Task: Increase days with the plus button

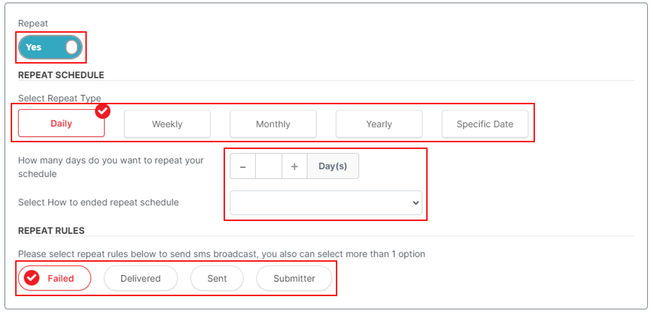Action: 294,167
